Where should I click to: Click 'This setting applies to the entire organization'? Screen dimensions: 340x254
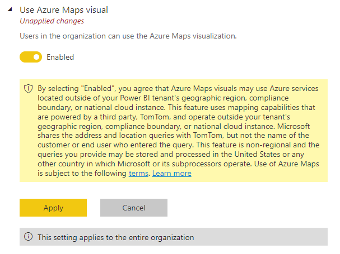click(116, 237)
